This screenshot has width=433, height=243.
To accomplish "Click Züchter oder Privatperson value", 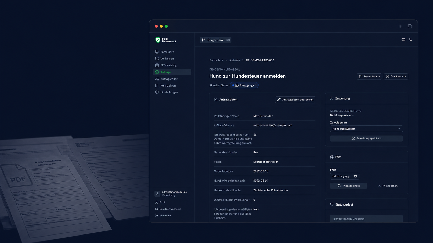I will click(270, 190).
